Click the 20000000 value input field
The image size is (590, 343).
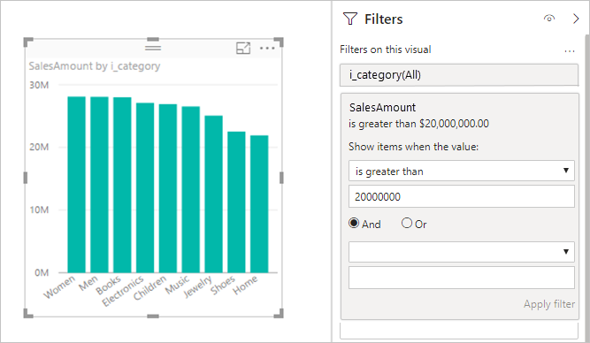pyautogui.click(x=462, y=196)
